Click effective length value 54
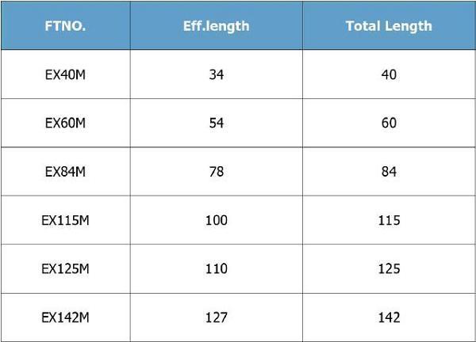The image size is (476, 342). [217, 123]
